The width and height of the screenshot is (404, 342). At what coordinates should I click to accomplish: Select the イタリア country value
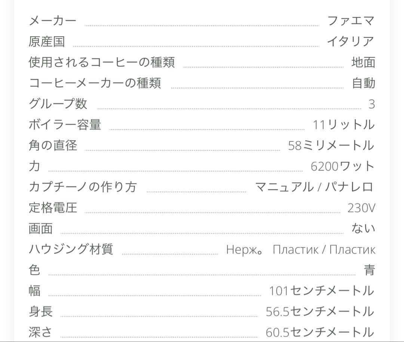coord(351,41)
